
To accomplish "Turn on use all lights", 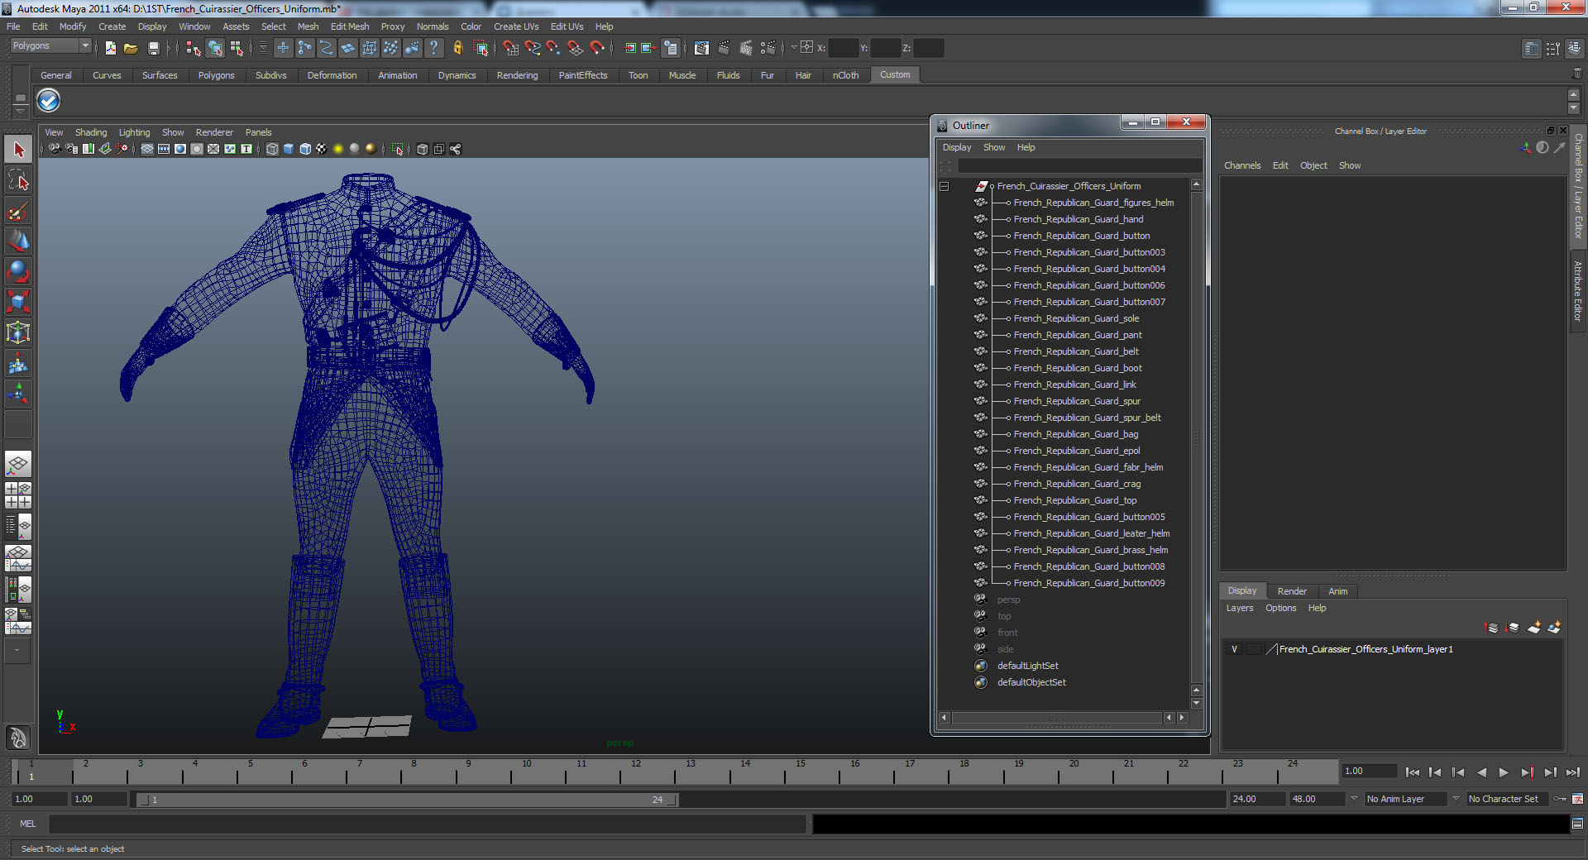I will (x=338, y=149).
